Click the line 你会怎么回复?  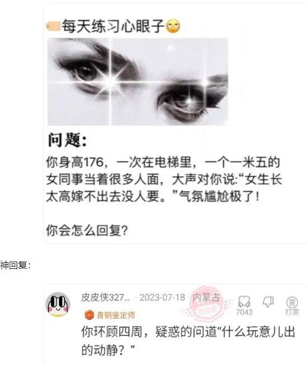87,231
